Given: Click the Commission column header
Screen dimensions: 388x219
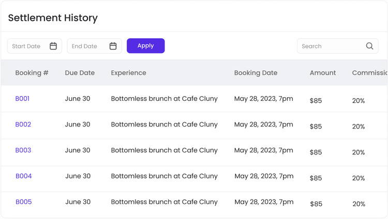Looking at the screenshot, I should click(x=369, y=73).
